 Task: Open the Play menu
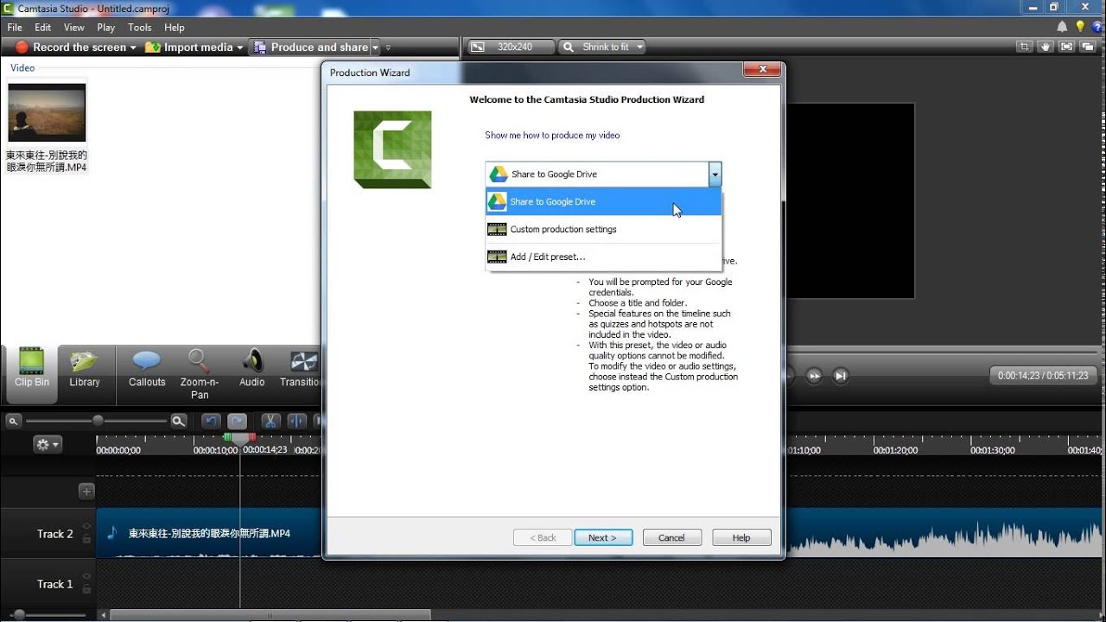click(105, 28)
